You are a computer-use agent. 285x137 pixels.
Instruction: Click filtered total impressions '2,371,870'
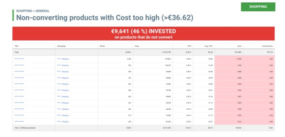167,128
